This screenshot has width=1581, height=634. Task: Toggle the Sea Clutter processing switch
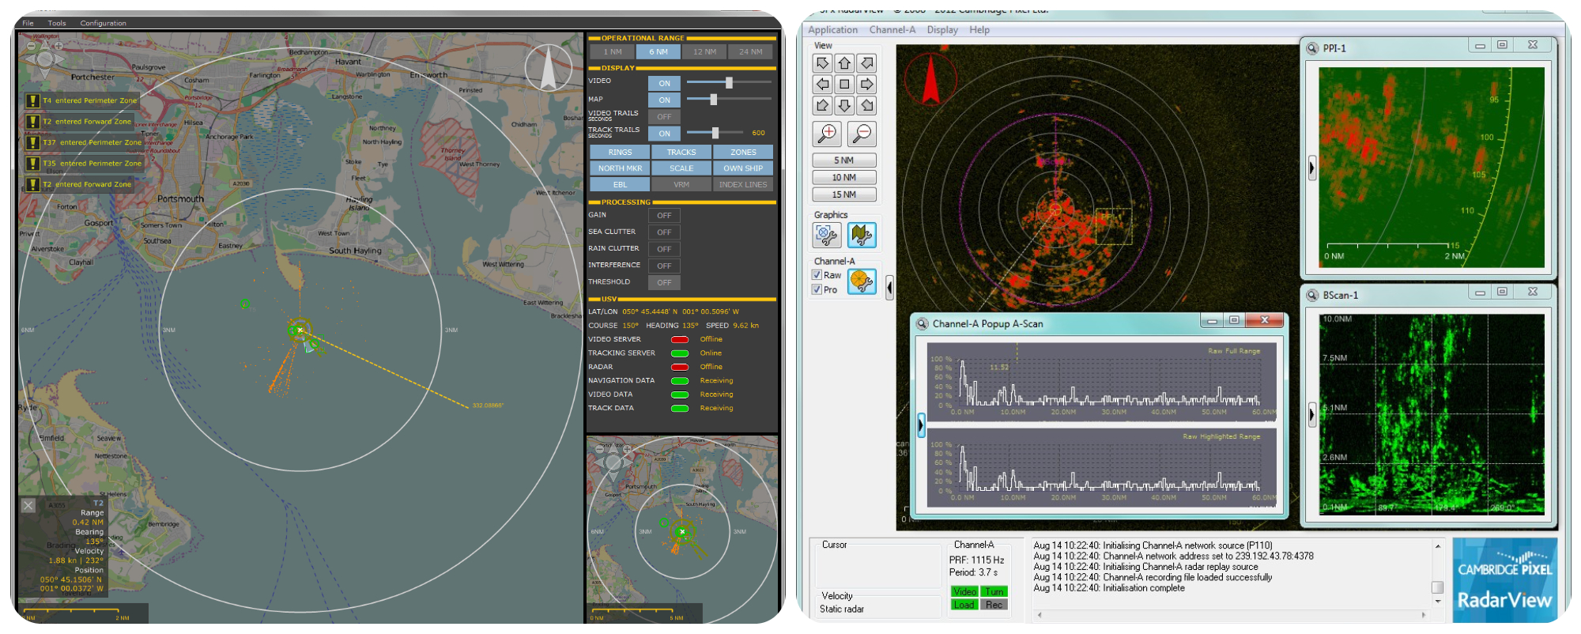click(664, 232)
